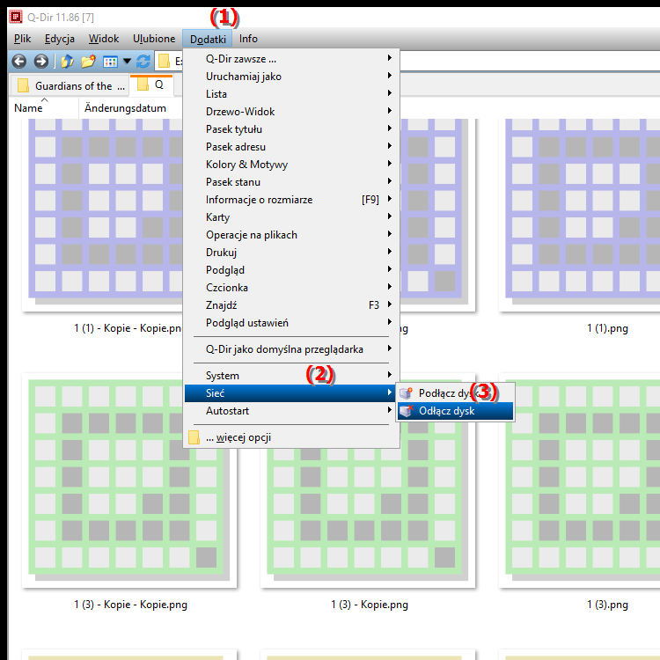This screenshot has width=660, height=660.
Task: Sort by the Name column header
Action: coord(28,108)
